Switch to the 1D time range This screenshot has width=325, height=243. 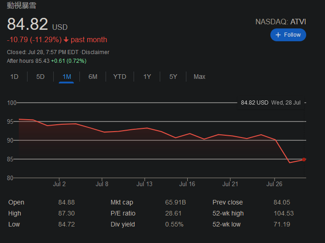[14, 77]
